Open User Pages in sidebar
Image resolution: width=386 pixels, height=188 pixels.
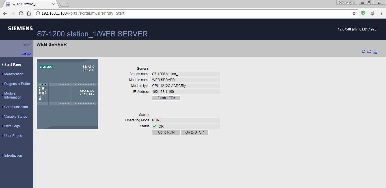click(13, 136)
